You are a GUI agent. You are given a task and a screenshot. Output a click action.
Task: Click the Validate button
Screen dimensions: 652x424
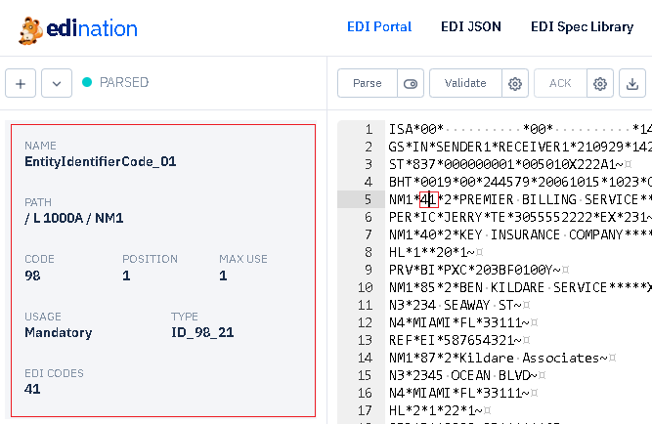point(465,83)
